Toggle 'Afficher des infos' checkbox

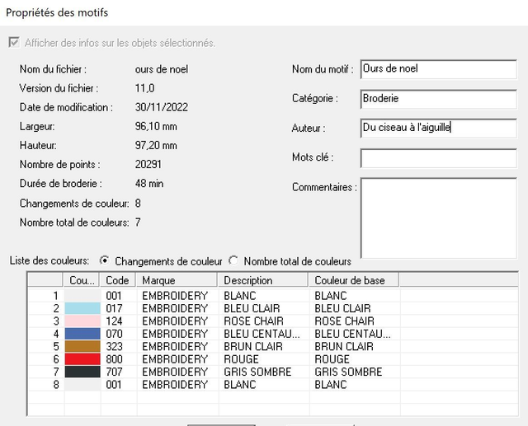click(12, 43)
